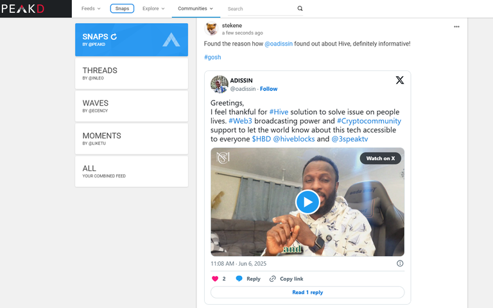
Task: Click the 'a few seconds ago' timestamp
Action: (x=243, y=33)
